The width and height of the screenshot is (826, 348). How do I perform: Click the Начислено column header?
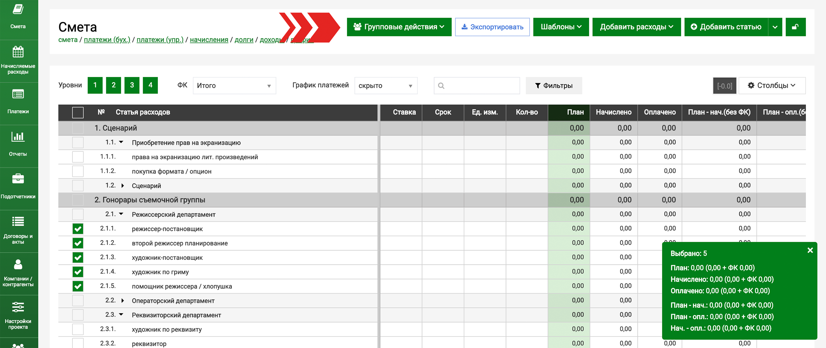(613, 112)
